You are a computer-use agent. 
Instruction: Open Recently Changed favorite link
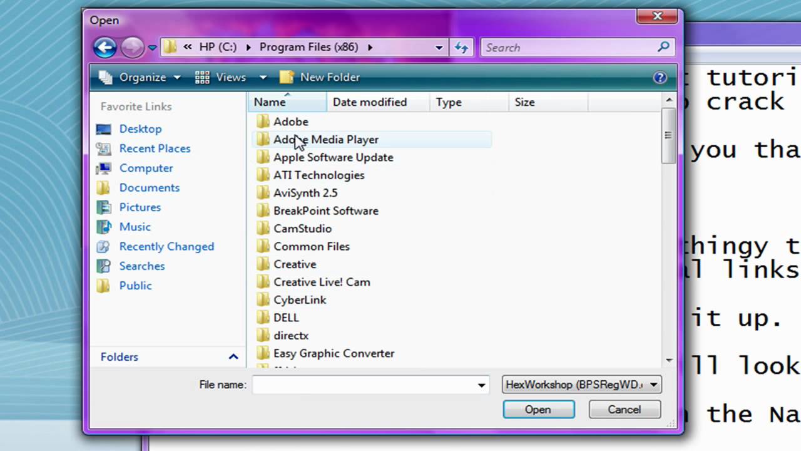(166, 246)
